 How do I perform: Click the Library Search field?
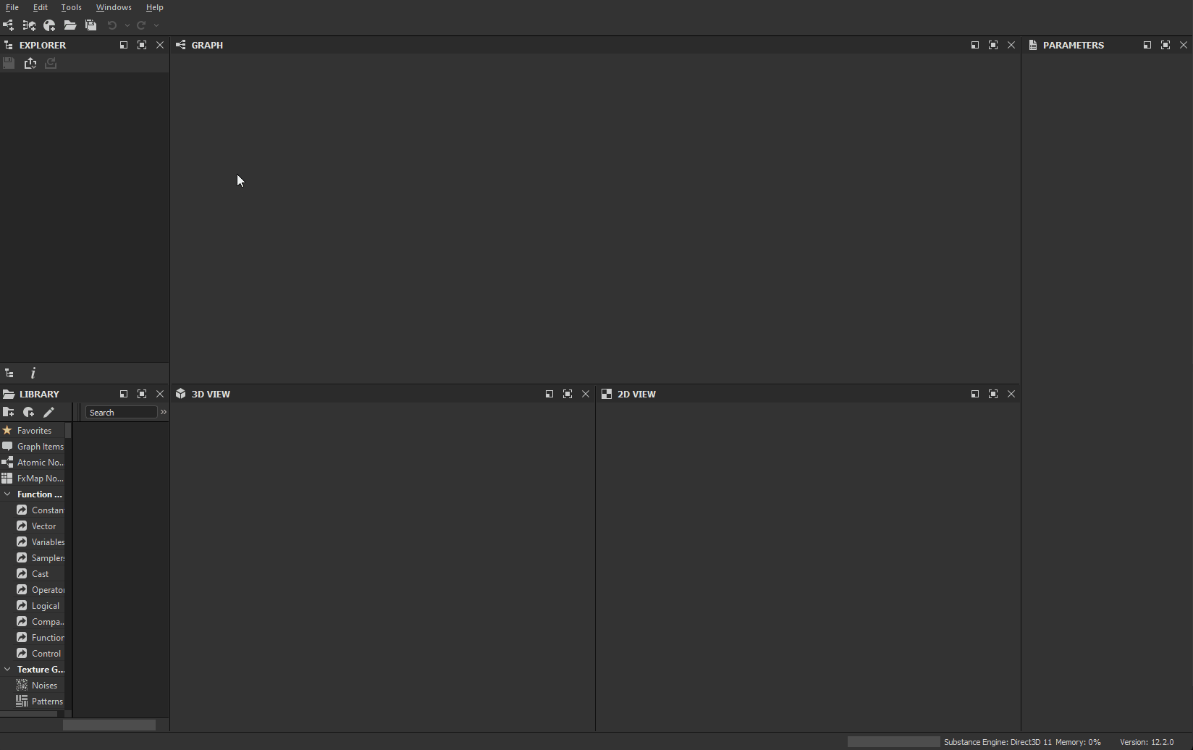[x=121, y=413]
